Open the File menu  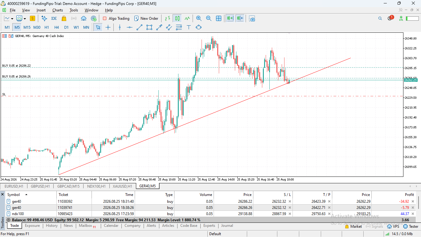pyautogui.click(x=13, y=10)
